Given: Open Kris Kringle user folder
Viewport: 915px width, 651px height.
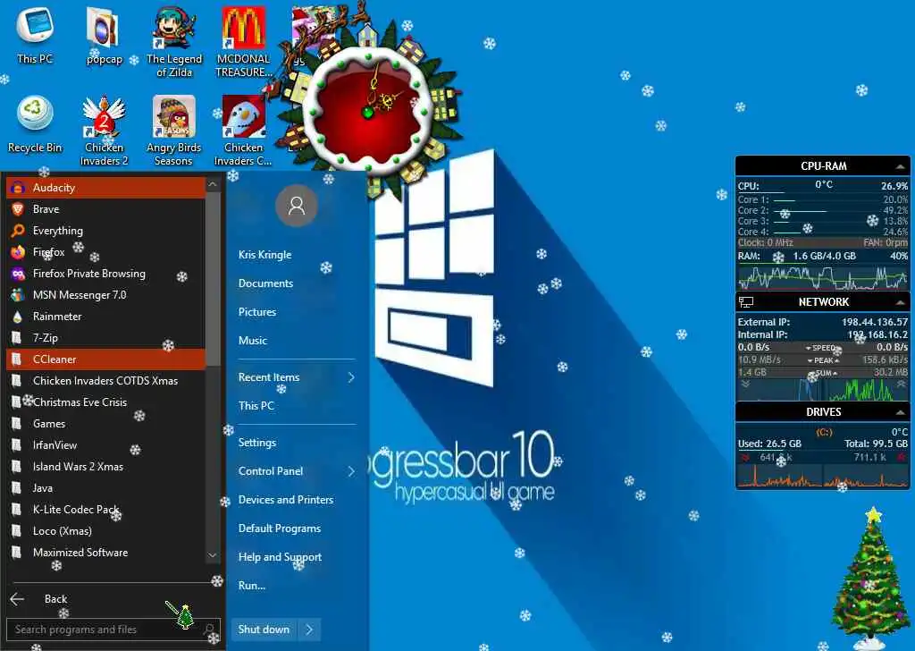Looking at the screenshot, I should click(264, 255).
